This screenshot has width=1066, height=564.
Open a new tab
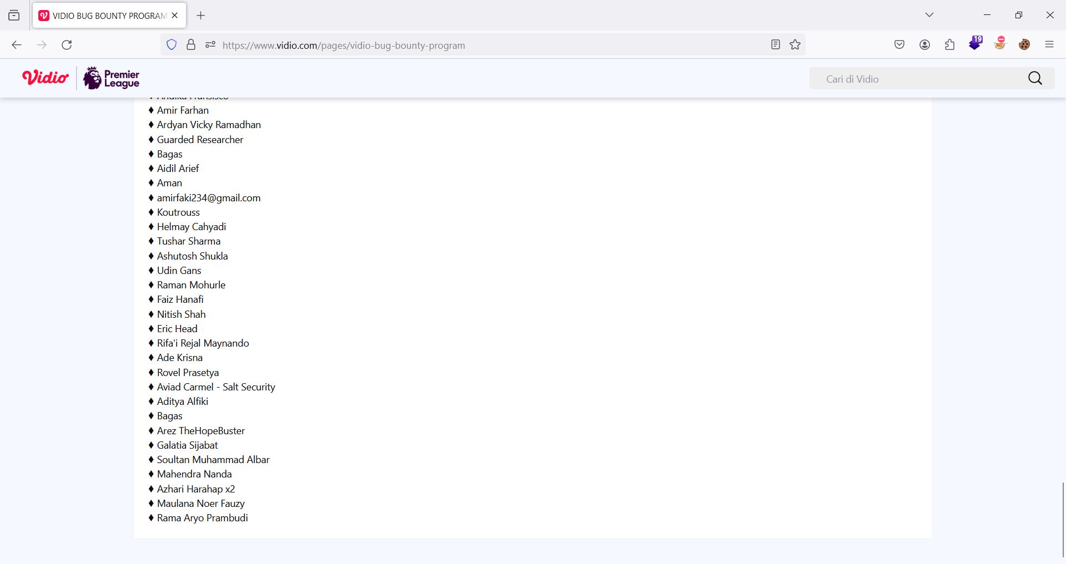pyautogui.click(x=201, y=16)
